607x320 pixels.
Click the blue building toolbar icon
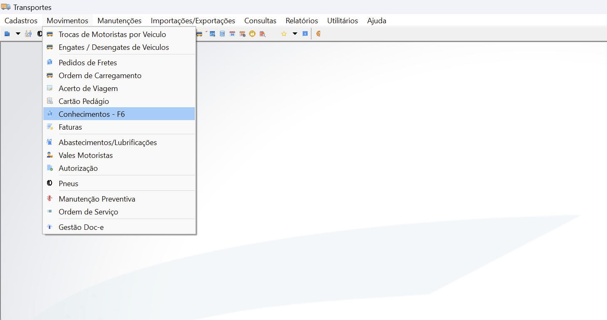click(7, 34)
